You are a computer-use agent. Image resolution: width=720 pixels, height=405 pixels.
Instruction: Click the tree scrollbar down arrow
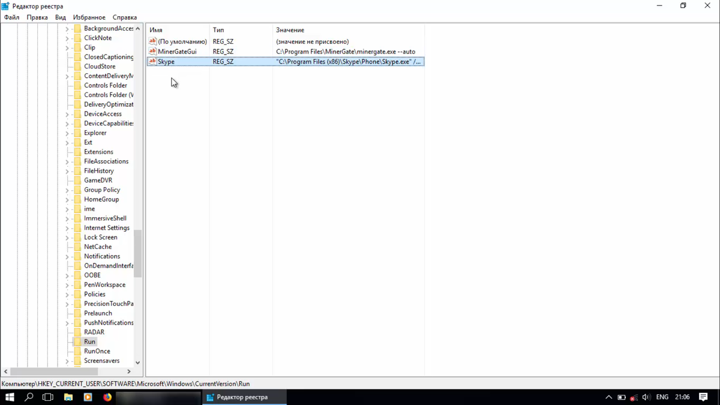click(x=137, y=362)
